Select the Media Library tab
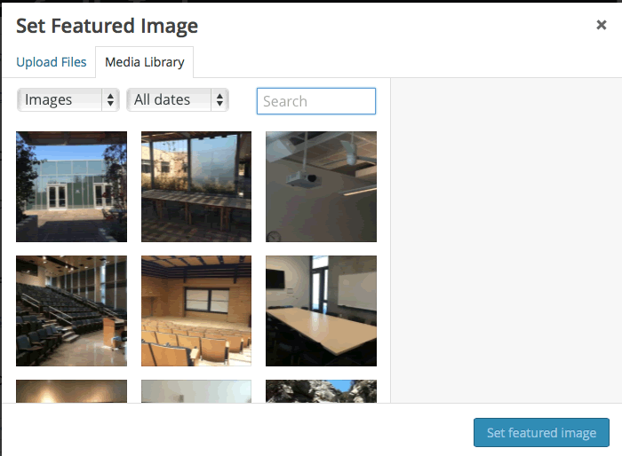The width and height of the screenshot is (622, 456). pyautogui.click(x=144, y=62)
